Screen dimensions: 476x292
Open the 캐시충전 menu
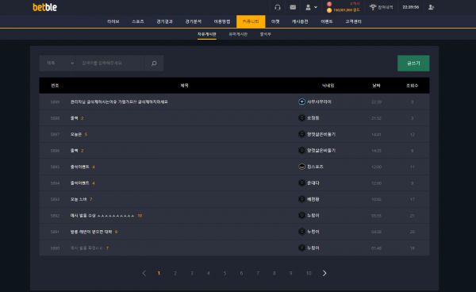(300, 21)
